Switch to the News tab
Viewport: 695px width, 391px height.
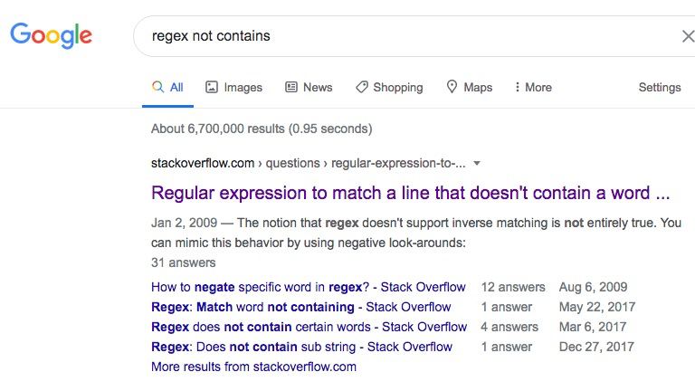[x=309, y=87]
